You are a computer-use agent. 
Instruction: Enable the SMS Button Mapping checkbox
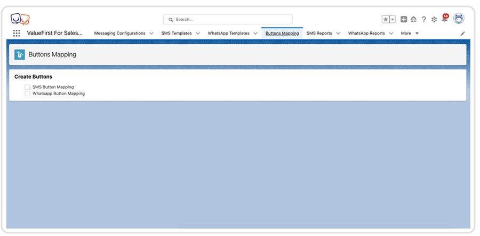pyautogui.click(x=27, y=87)
